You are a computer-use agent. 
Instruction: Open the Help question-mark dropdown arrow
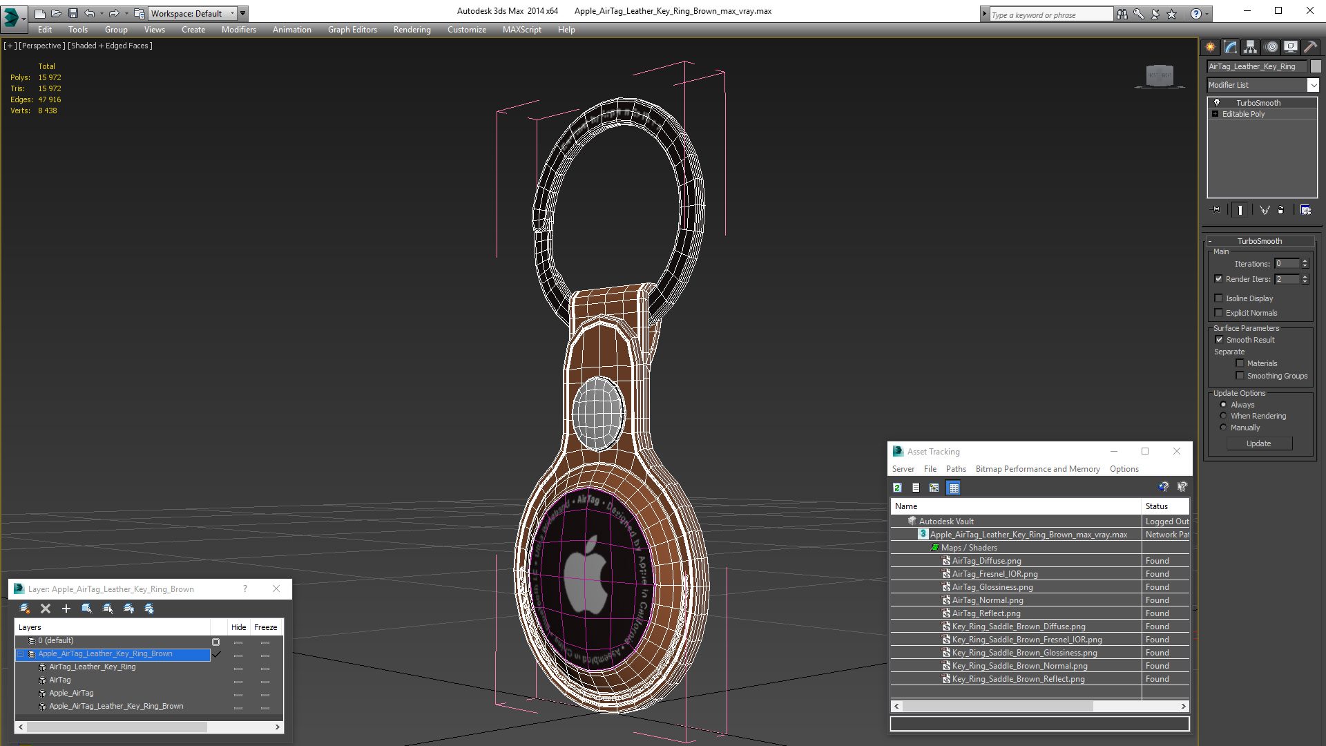(x=1207, y=14)
